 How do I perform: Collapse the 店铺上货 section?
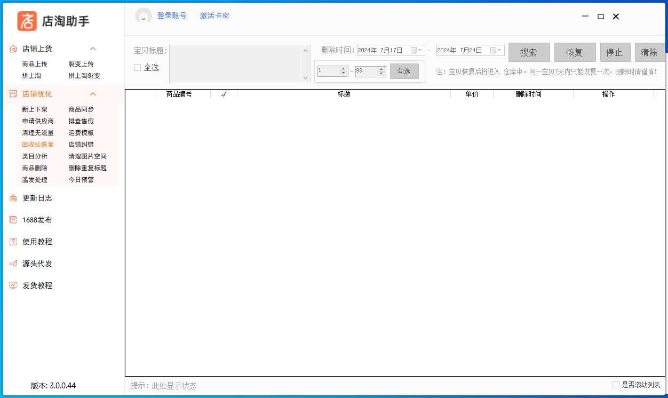[x=93, y=48]
